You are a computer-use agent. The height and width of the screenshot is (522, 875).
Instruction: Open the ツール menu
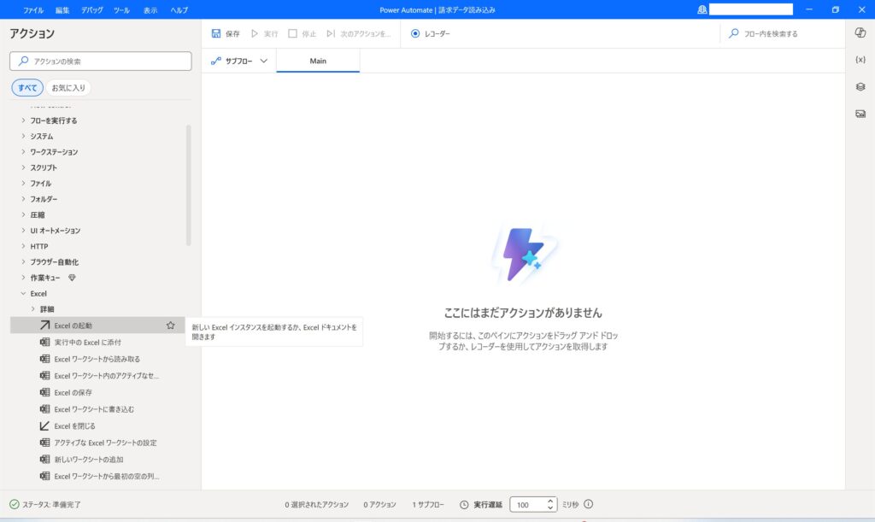(121, 10)
